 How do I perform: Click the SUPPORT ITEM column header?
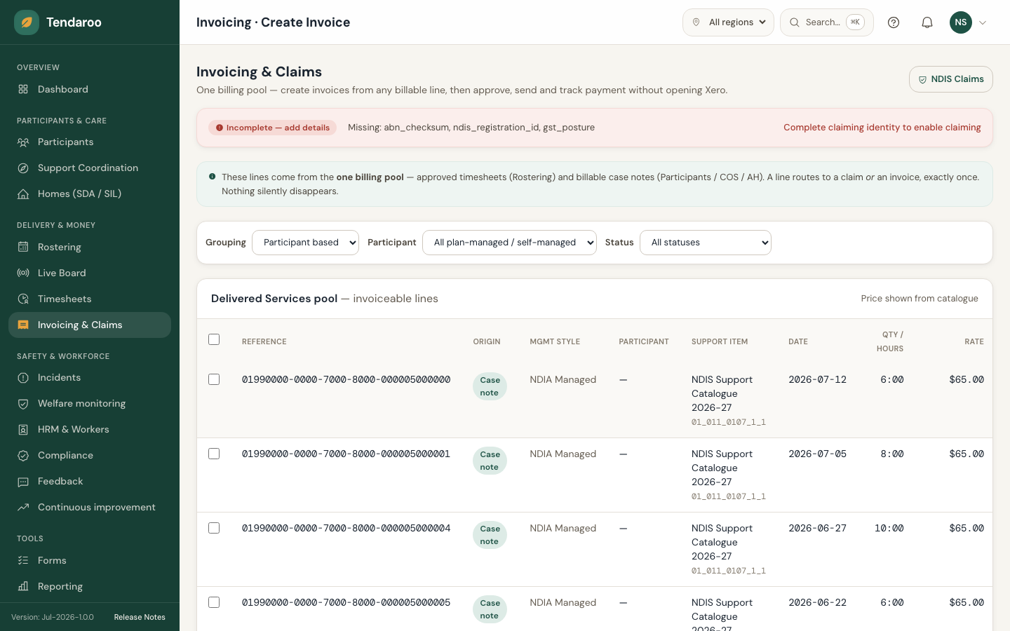click(x=720, y=341)
